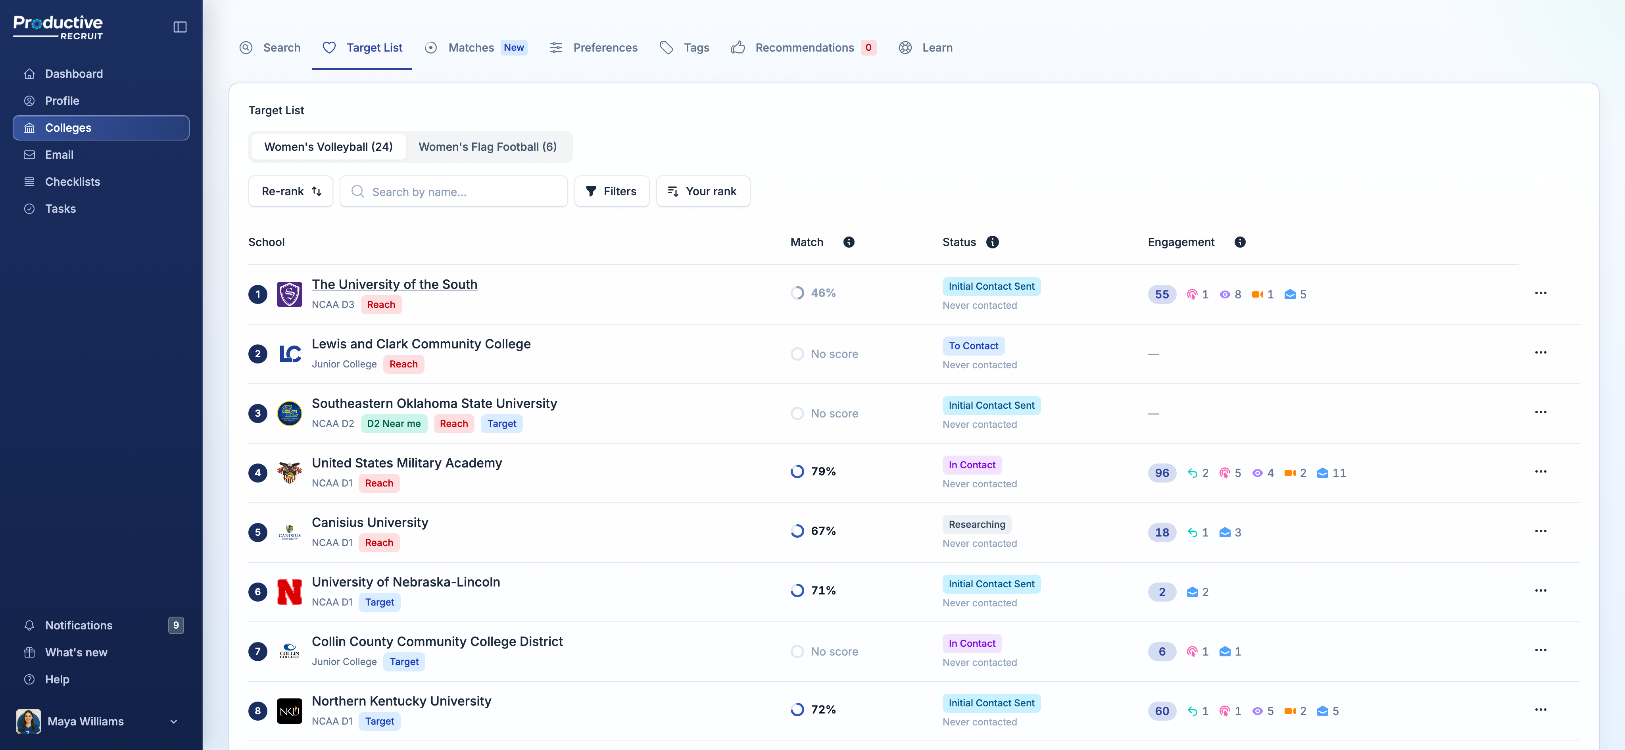The width and height of the screenshot is (1625, 750).
Task: Open Dashboard in sidebar
Action: click(x=101, y=74)
